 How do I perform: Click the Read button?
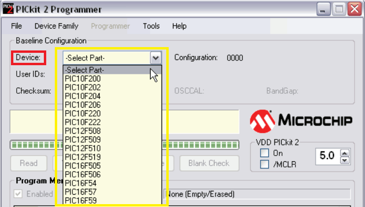pyautogui.click(x=29, y=163)
